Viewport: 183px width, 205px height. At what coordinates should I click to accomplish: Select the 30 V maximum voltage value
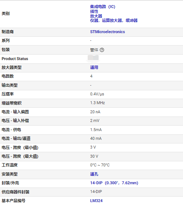[94, 156]
